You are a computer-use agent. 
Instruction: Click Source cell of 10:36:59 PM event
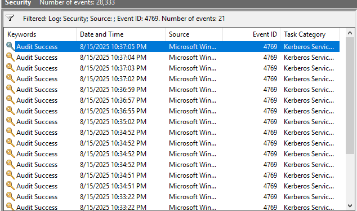click(193, 90)
